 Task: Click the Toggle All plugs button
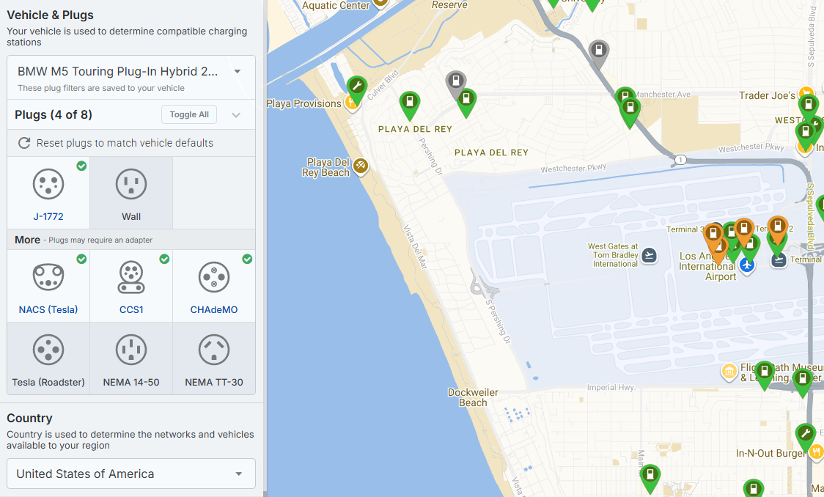pos(189,114)
